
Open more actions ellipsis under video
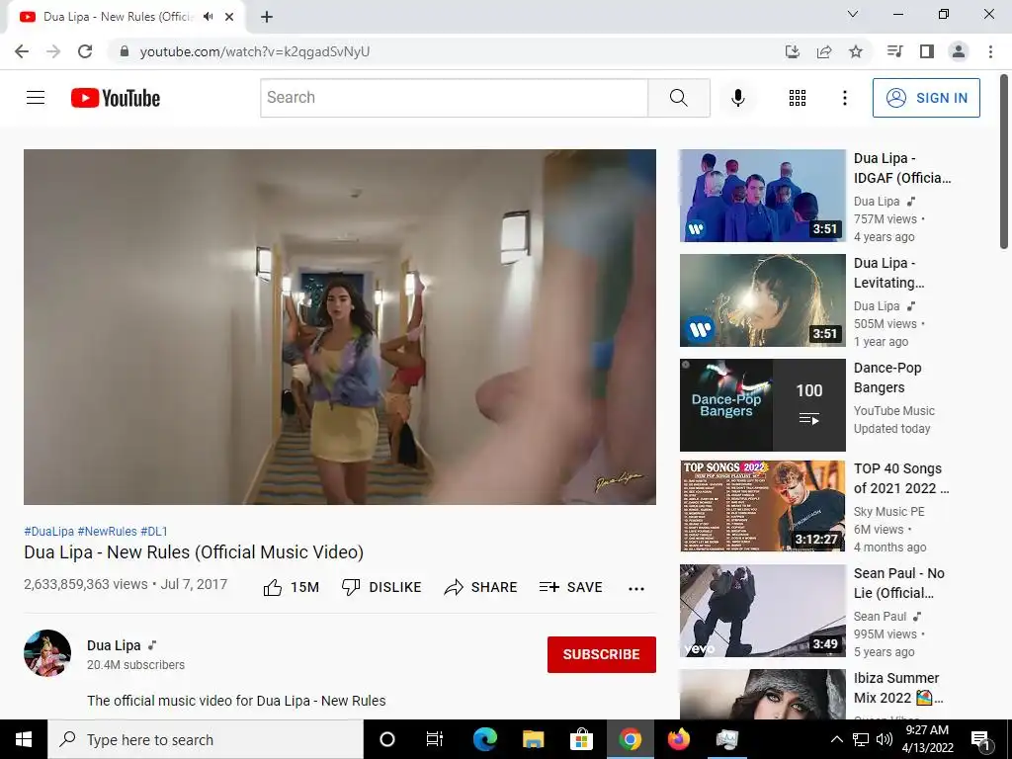coord(636,588)
